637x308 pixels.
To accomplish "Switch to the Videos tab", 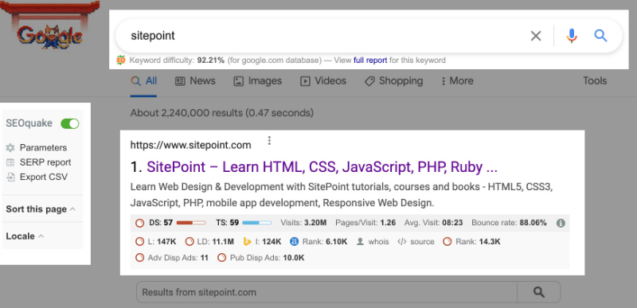I will pyautogui.click(x=323, y=80).
